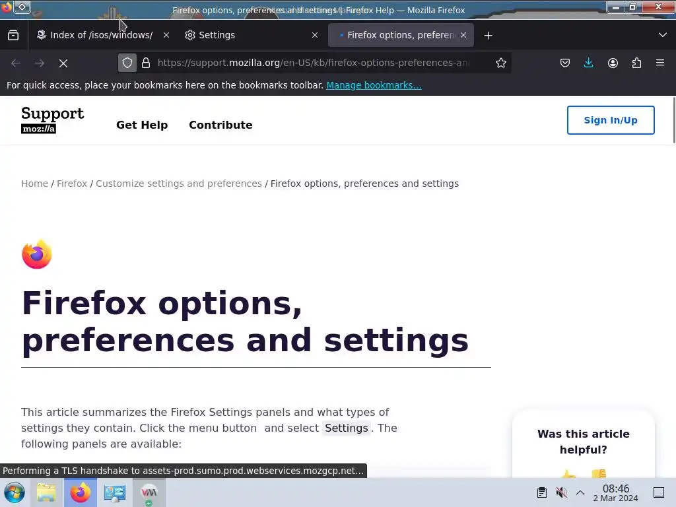Select the Firefox options, preferences tab
Viewport: 676px width, 507px height.
[x=401, y=36]
